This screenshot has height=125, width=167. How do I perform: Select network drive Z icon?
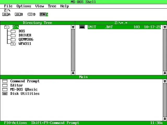pos(43,14)
